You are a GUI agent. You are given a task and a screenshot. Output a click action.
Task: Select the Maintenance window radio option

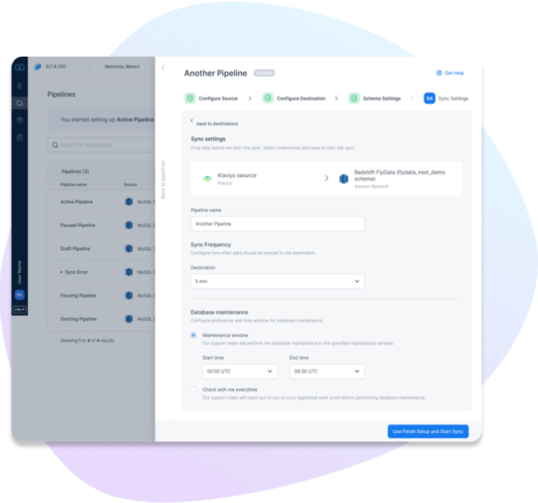point(193,336)
